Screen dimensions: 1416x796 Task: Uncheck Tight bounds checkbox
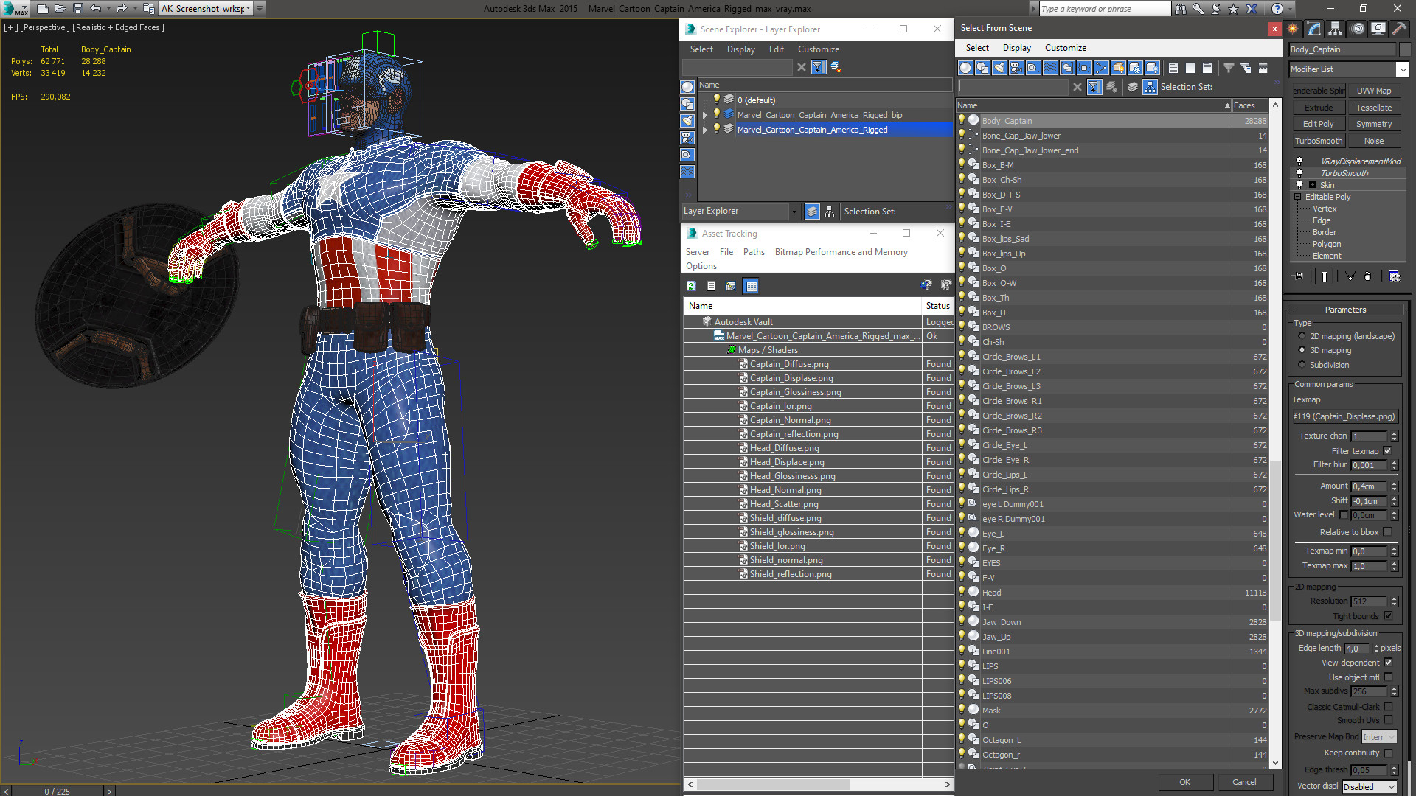1388,616
